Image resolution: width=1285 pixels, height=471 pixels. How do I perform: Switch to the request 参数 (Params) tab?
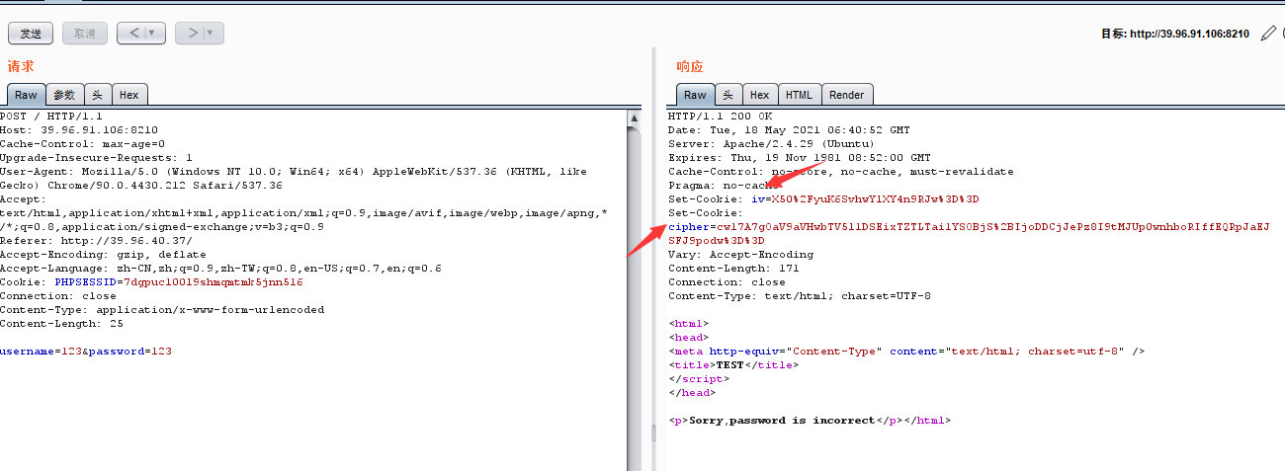pyautogui.click(x=64, y=95)
